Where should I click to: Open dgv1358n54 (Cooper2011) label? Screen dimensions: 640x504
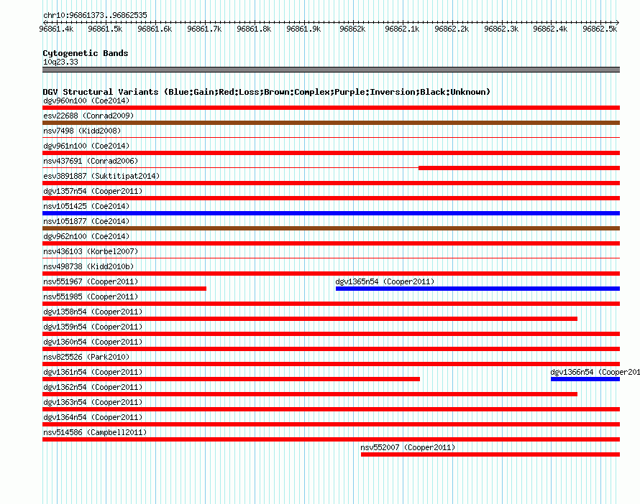click(93, 312)
